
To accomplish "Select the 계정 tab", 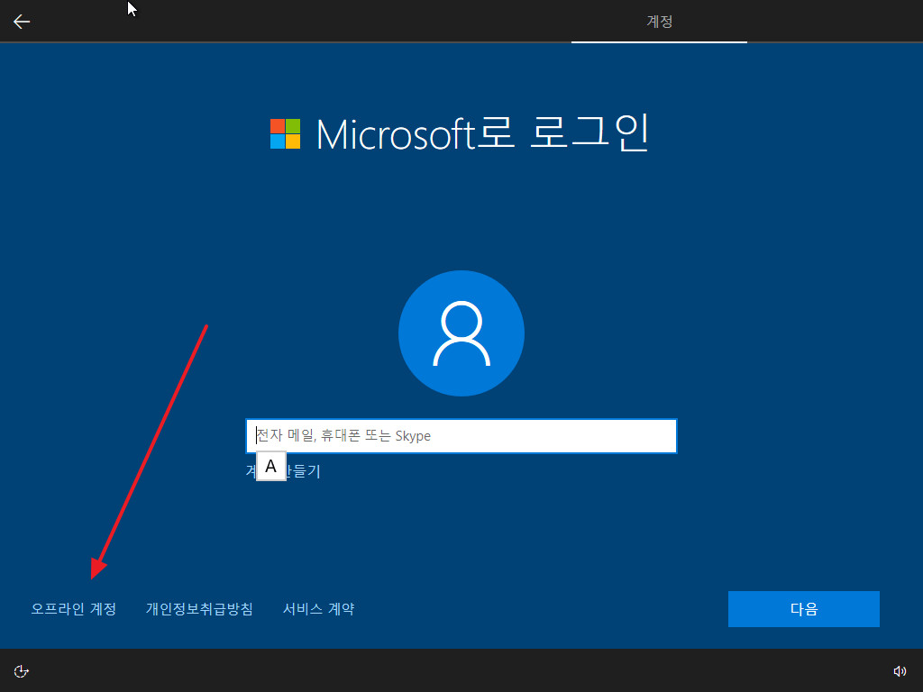I will (659, 22).
